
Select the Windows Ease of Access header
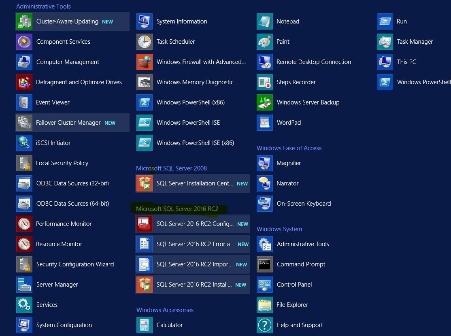click(x=289, y=148)
